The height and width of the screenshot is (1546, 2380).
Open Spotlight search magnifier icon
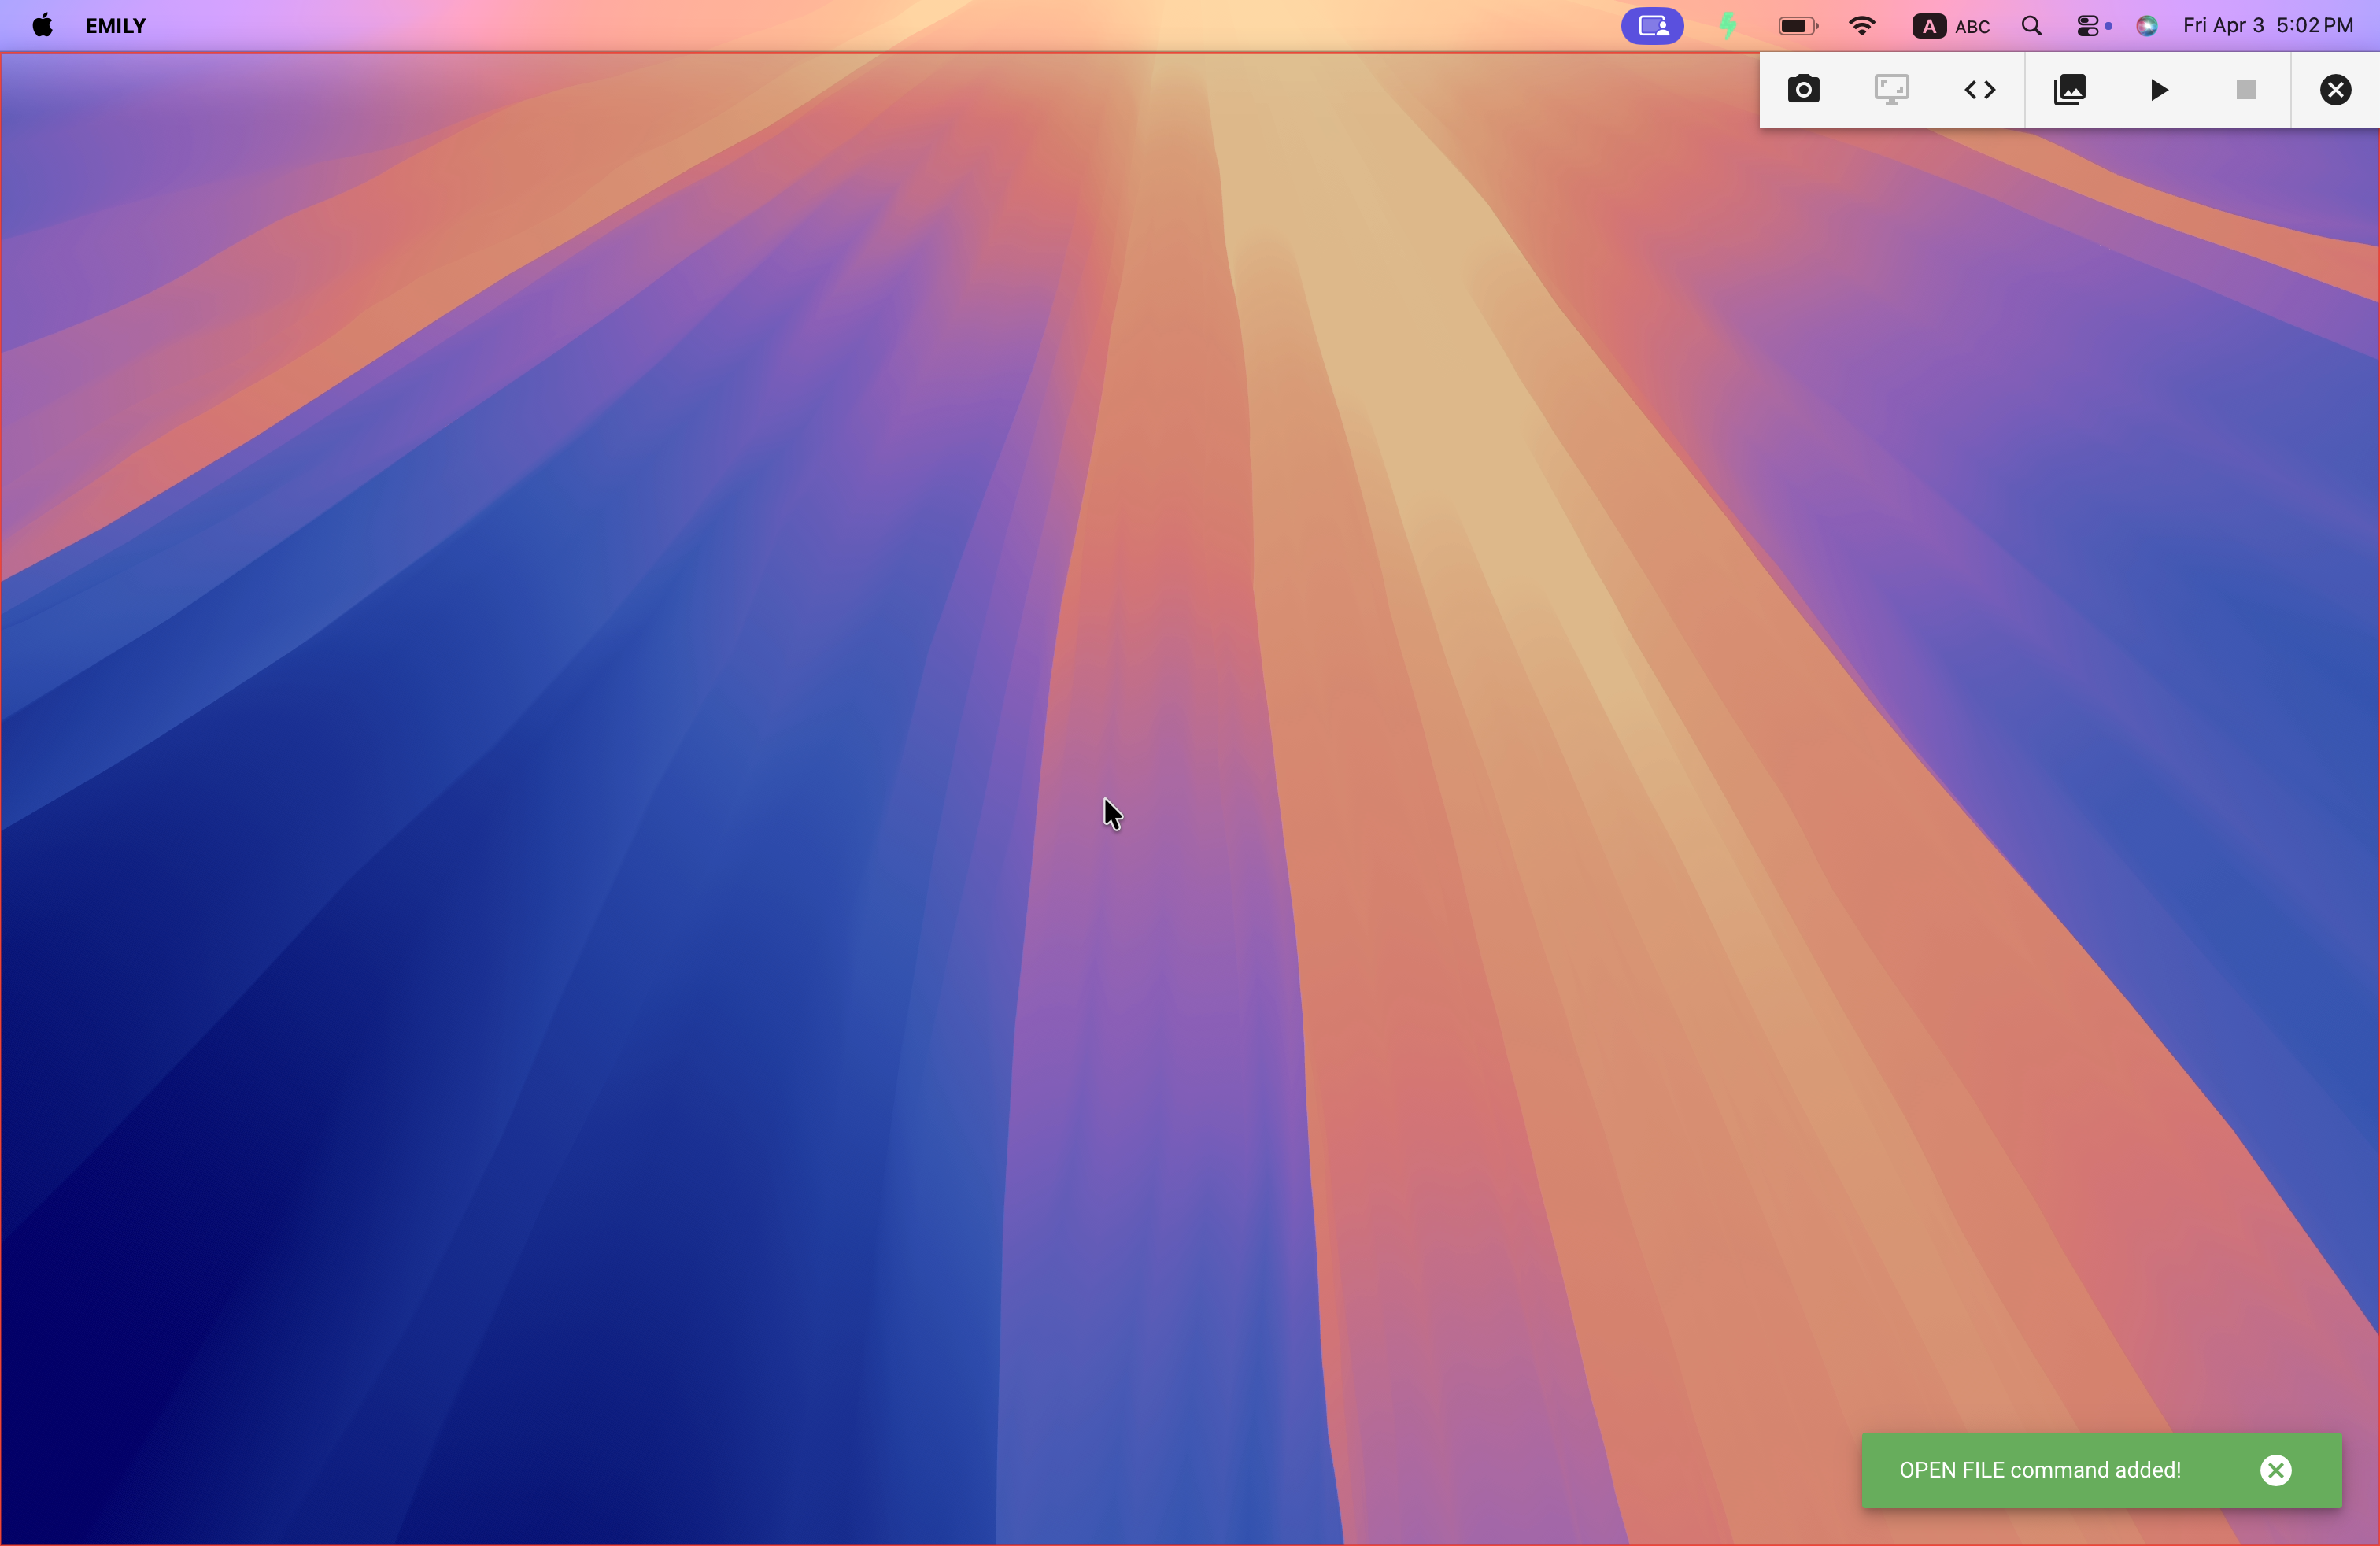click(x=2031, y=26)
